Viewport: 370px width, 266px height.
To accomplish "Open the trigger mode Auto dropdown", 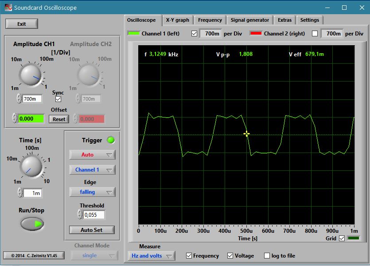I will tap(92, 155).
